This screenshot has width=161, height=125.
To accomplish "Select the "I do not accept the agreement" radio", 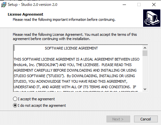I will coord(15,105).
